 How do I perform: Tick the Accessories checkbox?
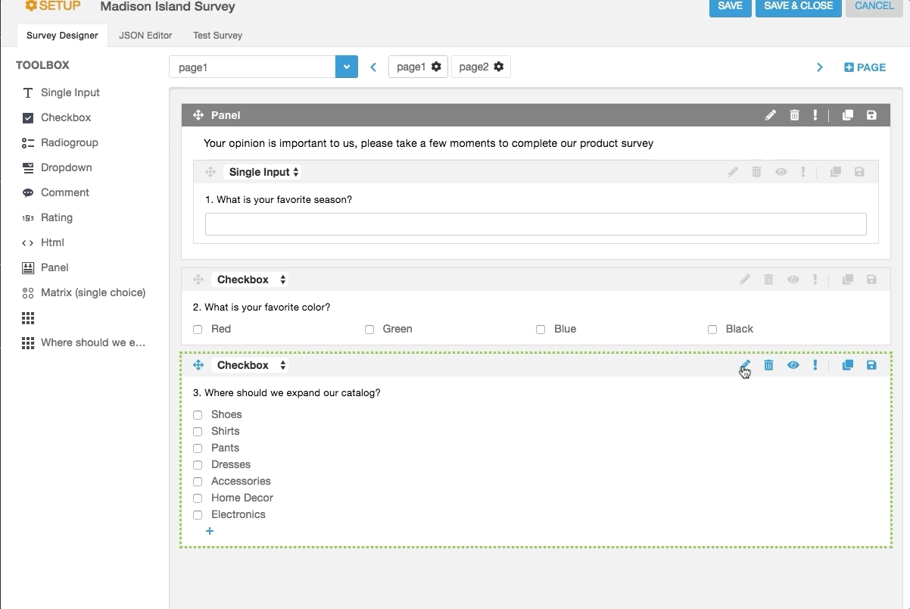[198, 482]
